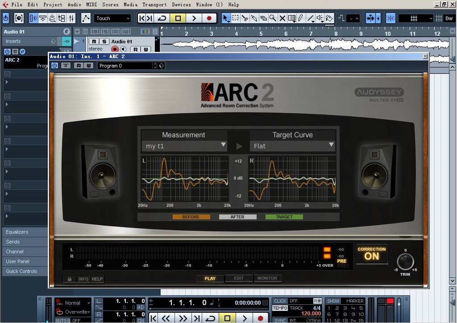Solo the Audio 01 track
This screenshot has width=457, height=323.
[104, 42]
